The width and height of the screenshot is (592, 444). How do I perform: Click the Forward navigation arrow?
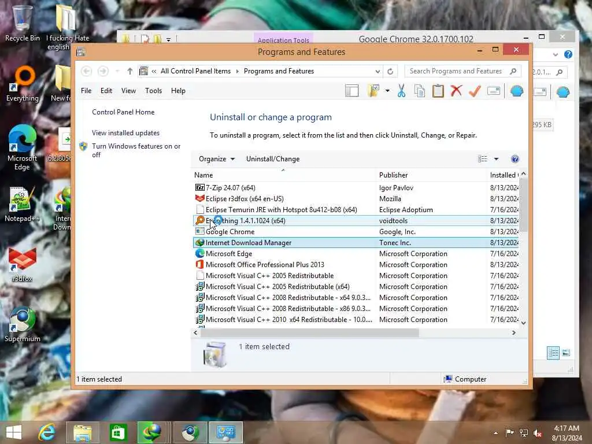coord(103,71)
